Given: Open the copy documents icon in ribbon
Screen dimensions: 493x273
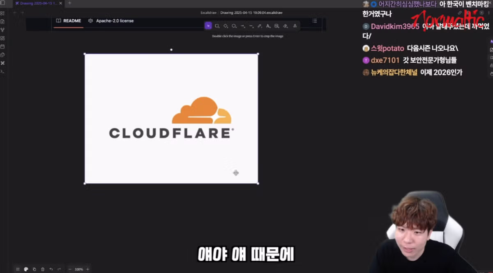Looking at the screenshot, I should click(2, 55).
